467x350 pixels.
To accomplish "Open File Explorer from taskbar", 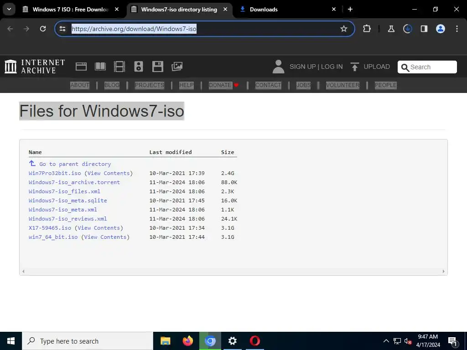I will (x=165, y=341).
